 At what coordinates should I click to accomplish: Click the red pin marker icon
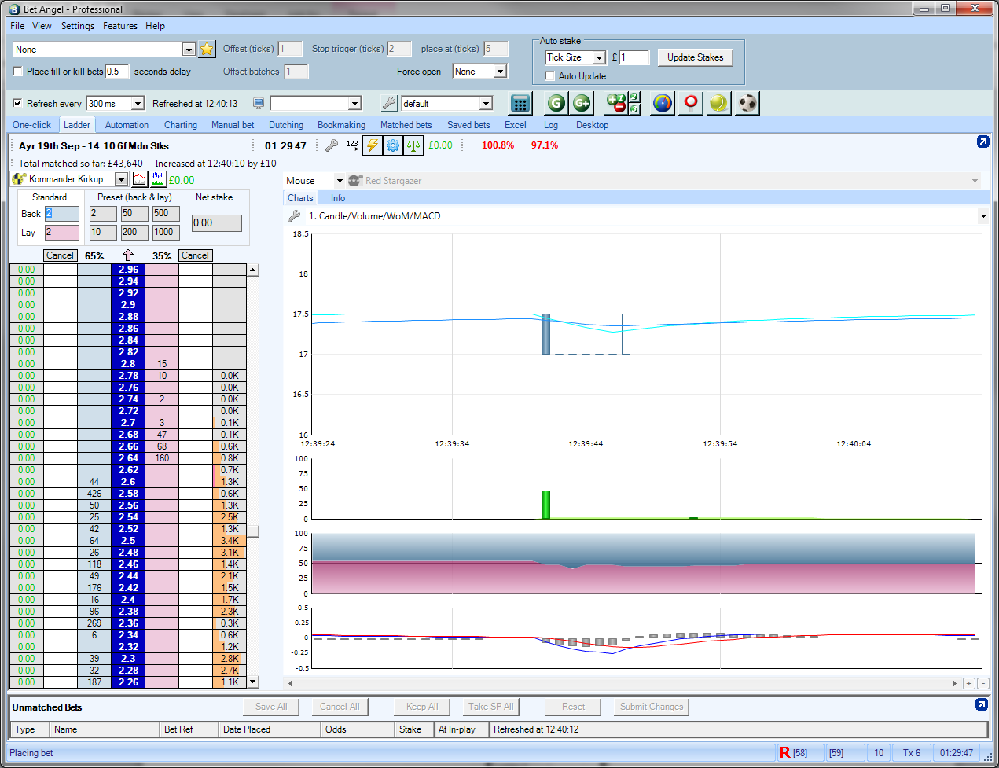click(x=691, y=103)
